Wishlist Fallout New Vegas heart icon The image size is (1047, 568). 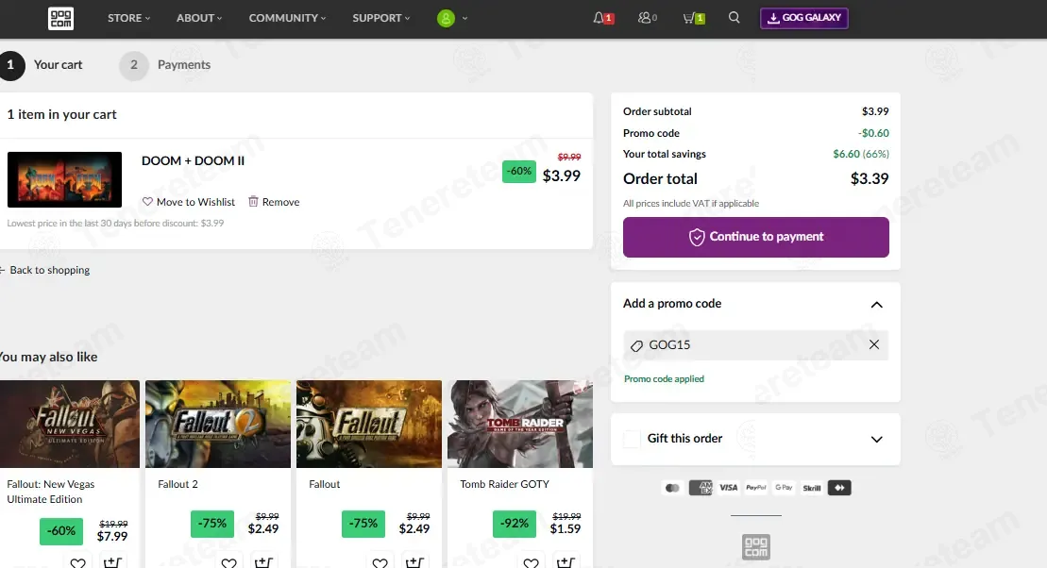point(78,562)
